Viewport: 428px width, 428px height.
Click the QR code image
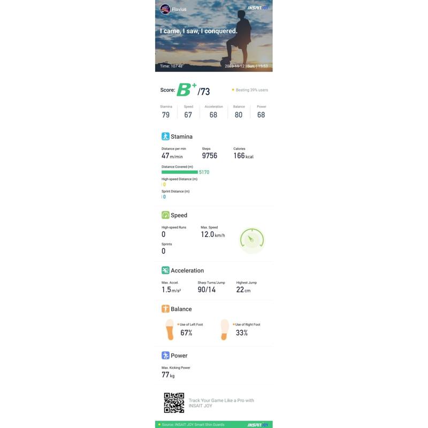pyautogui.click(x=174, y=403)
